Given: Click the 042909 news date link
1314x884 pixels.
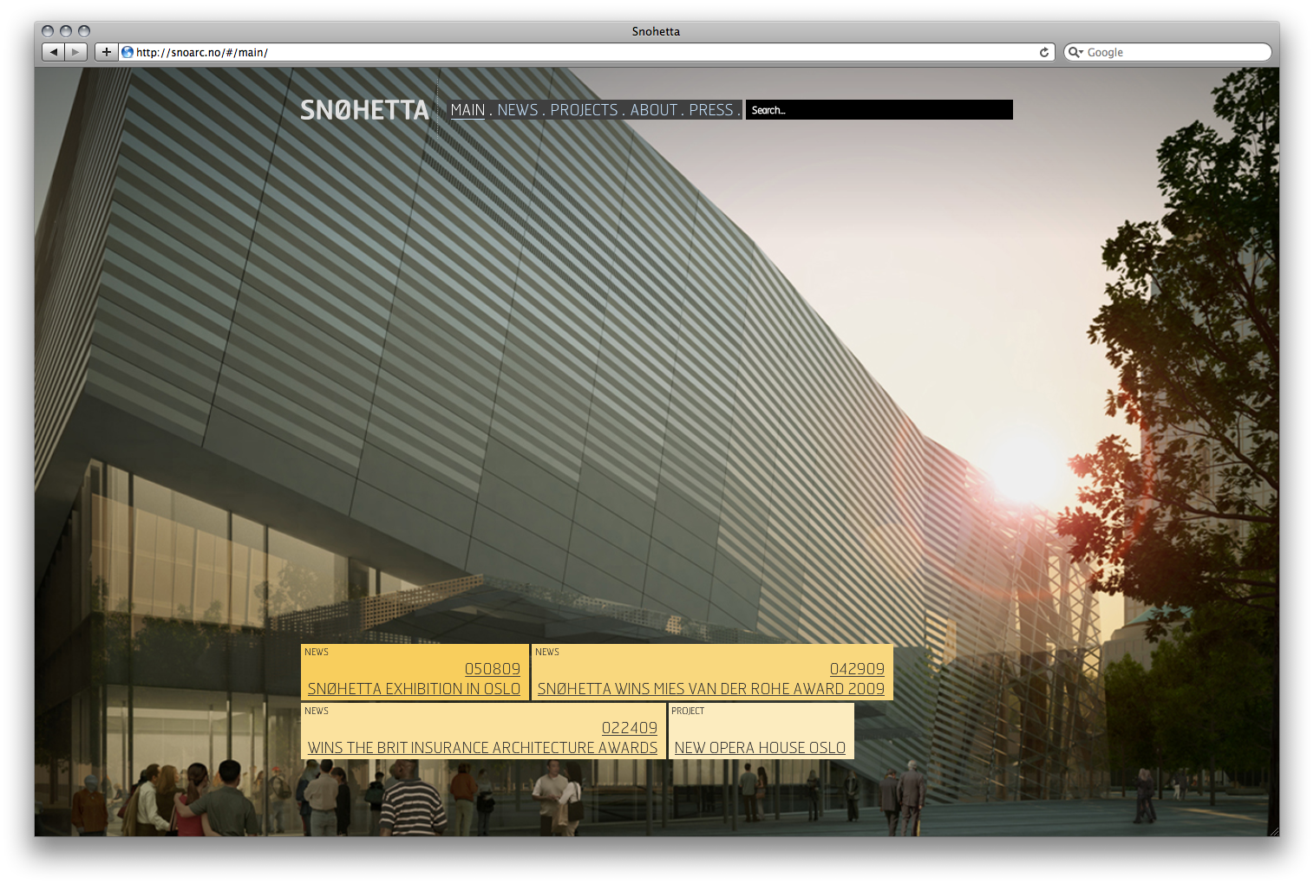Looking at the screenshot, I should click(857, 669).
